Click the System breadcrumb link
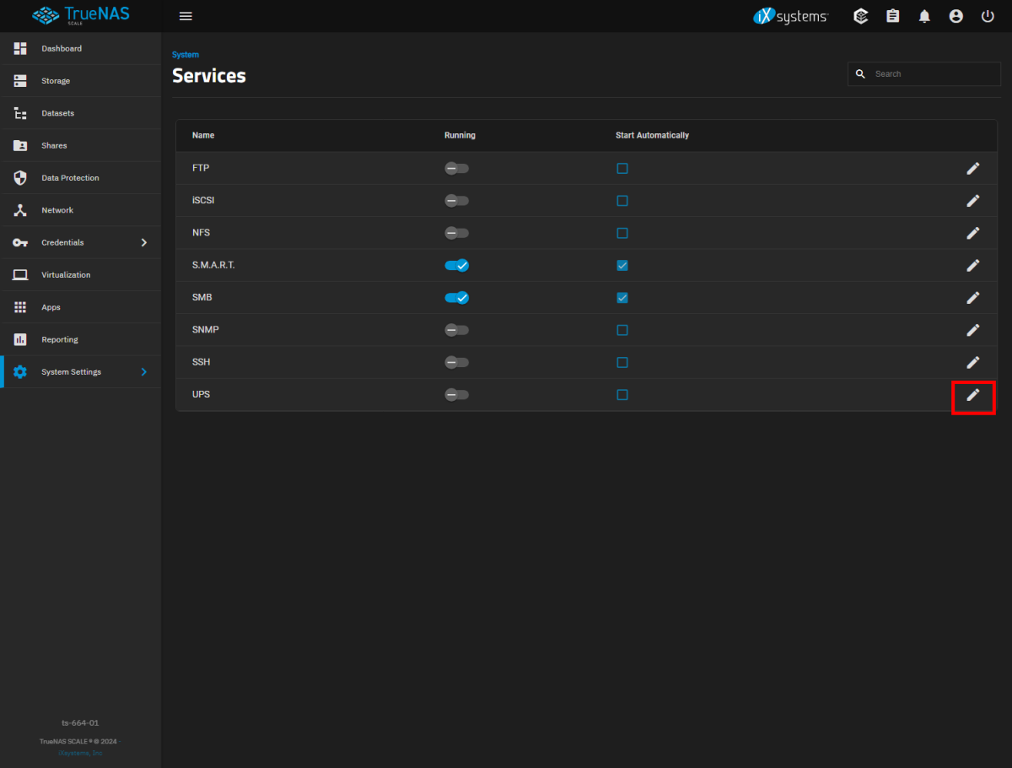 pos(186,55)
